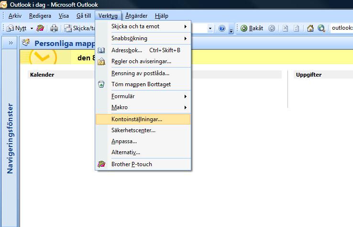353x227 pixels.
Task: Choose Brother P-touch menu entry
Action: (143, 164)
